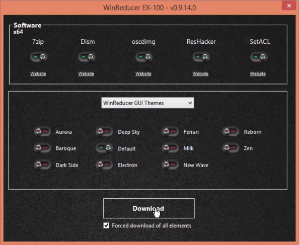300x245 pixels.
Task: Click the Aurora theme label
Action: (64, 132)
